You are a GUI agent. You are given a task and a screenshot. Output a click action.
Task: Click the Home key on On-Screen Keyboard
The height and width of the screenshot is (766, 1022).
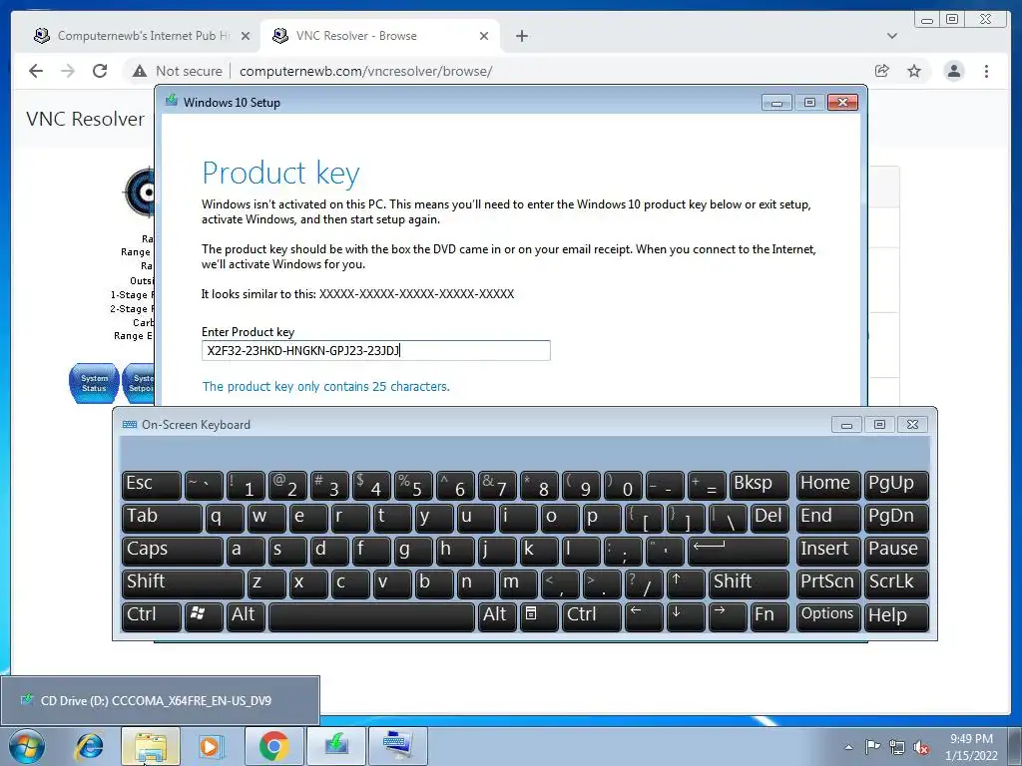coord(827,485)
